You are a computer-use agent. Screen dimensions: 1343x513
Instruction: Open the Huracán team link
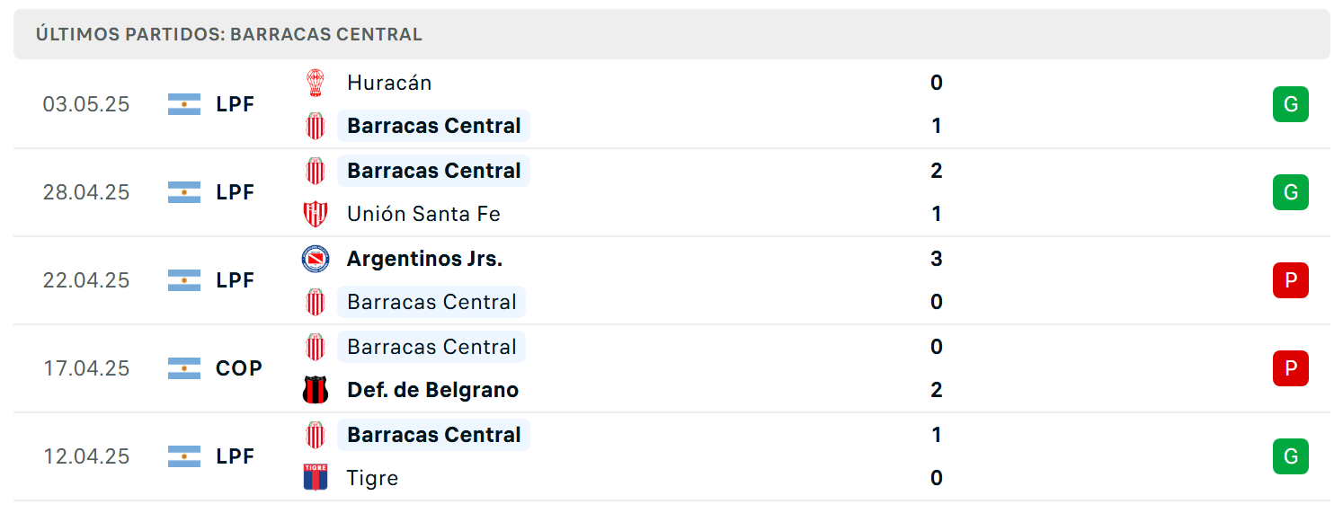(389, 83)
